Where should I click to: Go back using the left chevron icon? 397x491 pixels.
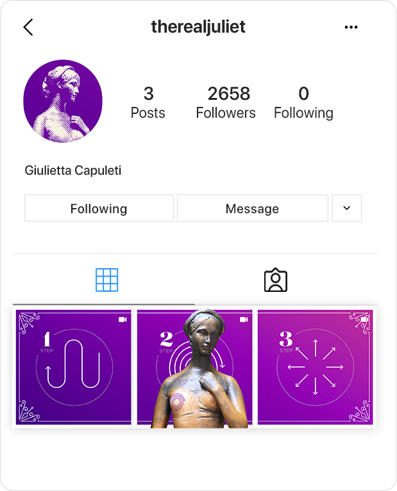(x=28, y=28)
